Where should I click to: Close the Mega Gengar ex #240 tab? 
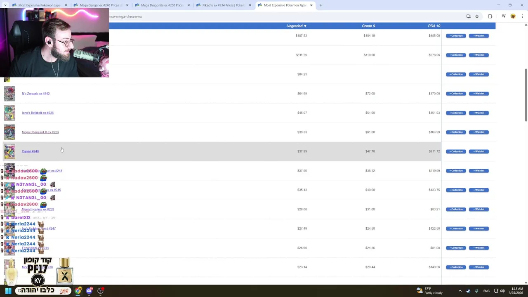coord(127,5)
